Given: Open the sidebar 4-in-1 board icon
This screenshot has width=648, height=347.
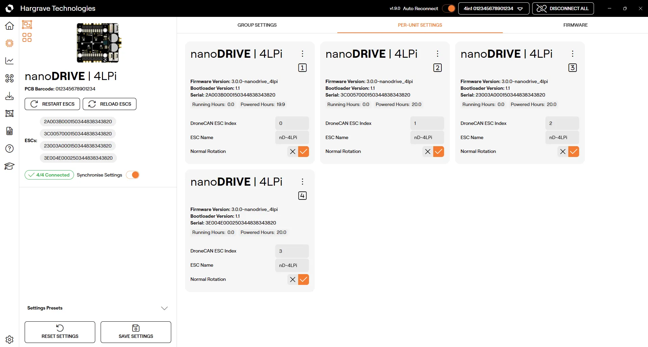Looking at the screenshot, I should coord(9,113).
